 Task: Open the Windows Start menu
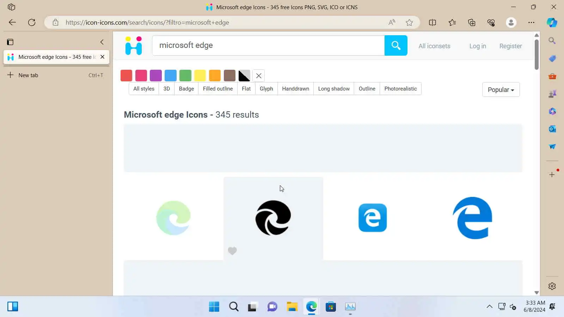coord(214,307)
